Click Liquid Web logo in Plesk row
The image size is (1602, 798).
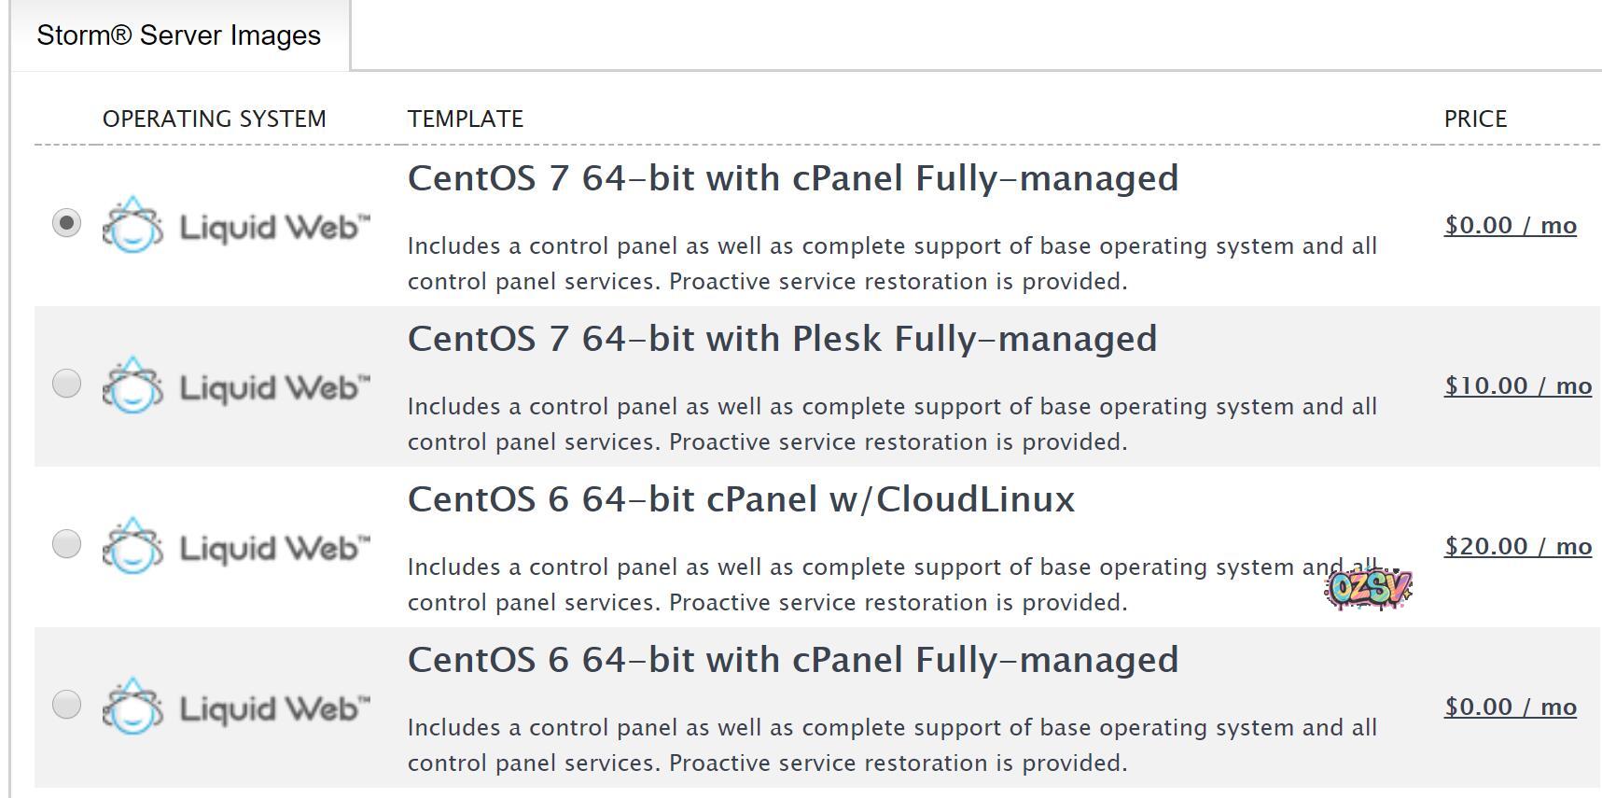pos(236,385)
